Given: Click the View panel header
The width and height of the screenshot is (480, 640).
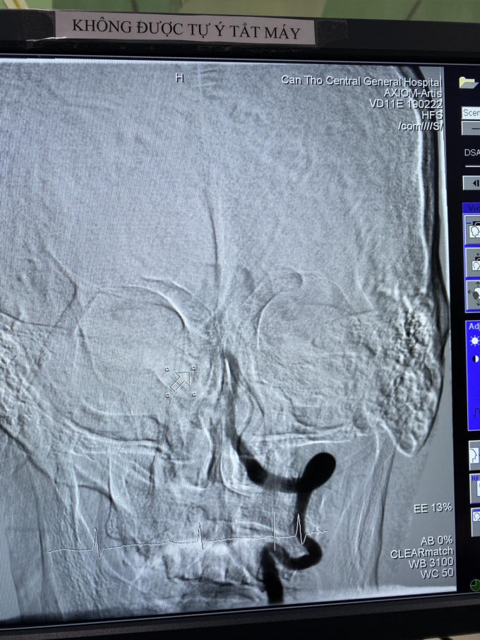Looking at the screenshot, I should (x=471, y=208).
